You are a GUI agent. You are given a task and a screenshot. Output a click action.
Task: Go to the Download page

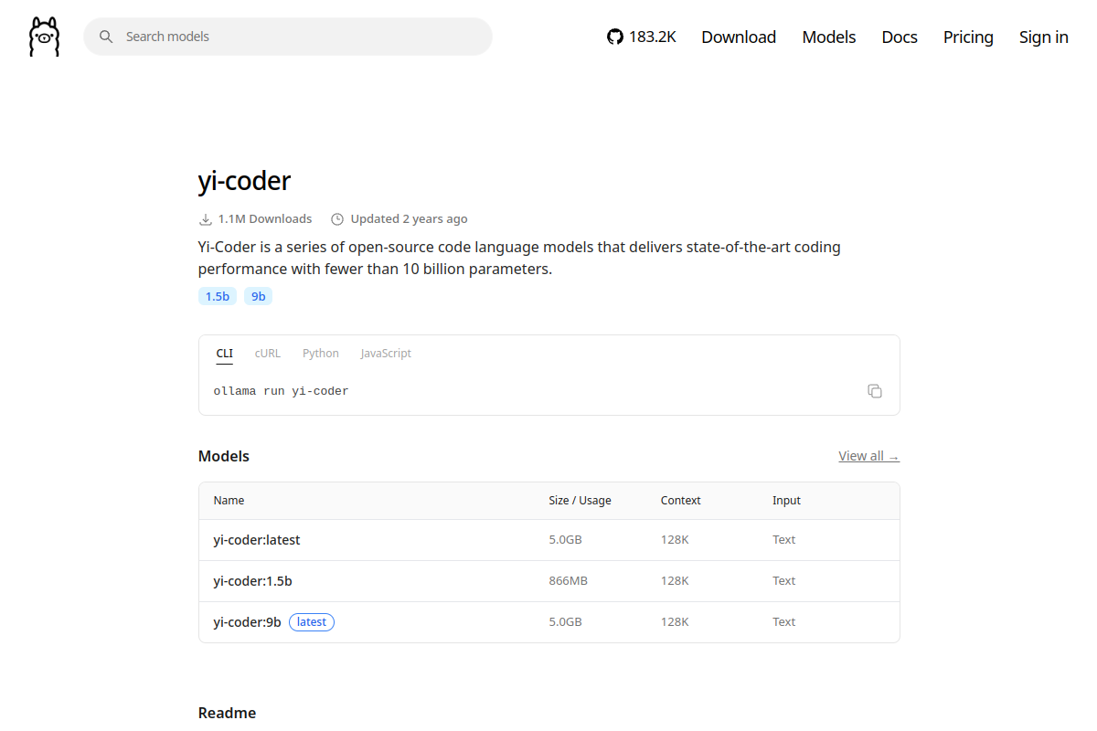pos(739,37)
